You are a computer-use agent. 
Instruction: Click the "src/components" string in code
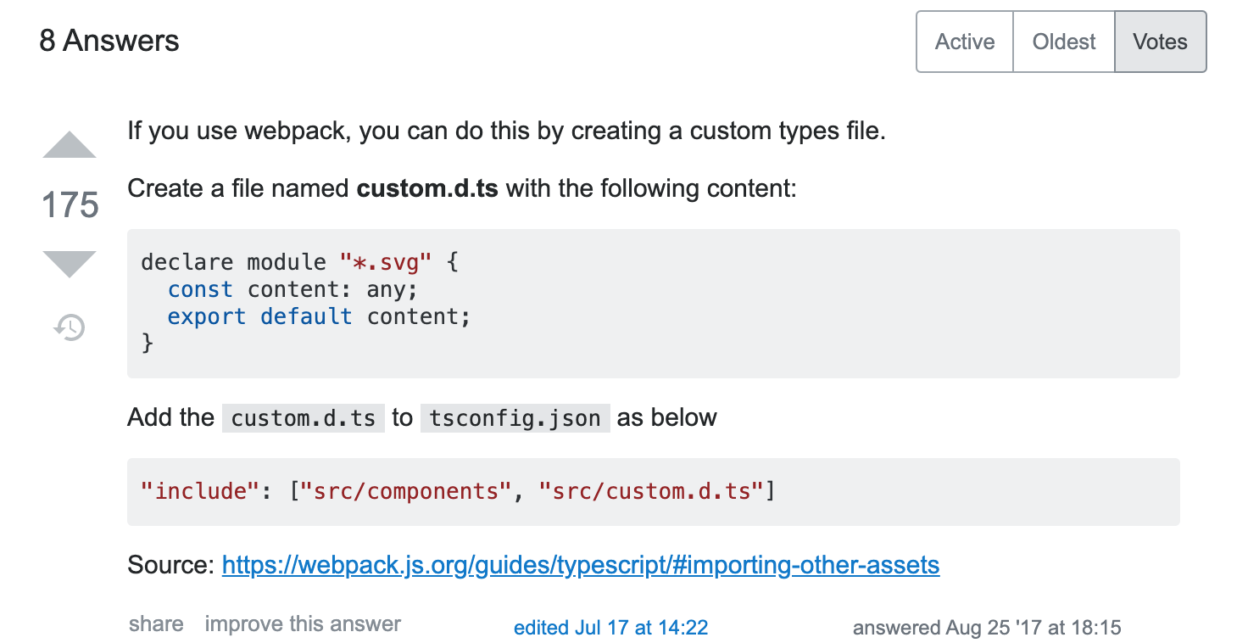coord(408,491)
